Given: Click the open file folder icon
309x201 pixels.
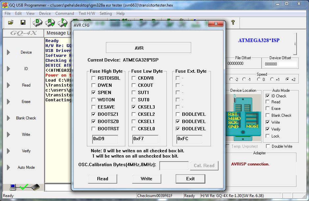Looking at the screenshot, I should pos(11,22).
